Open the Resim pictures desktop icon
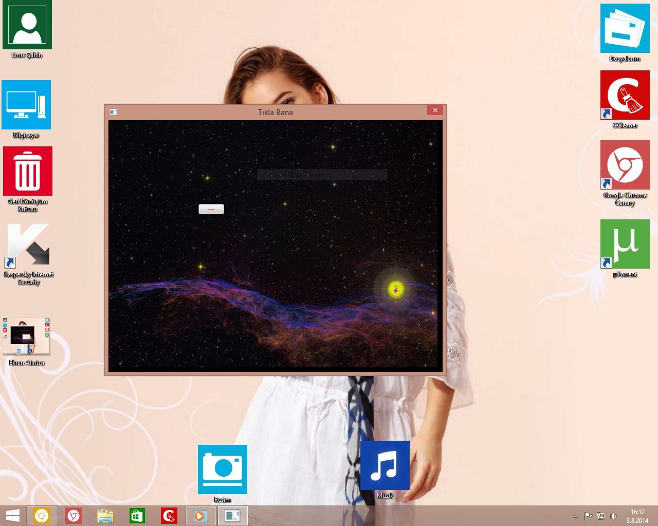The image size is (658, 526). pyautogui.click(x=223, y=469)
